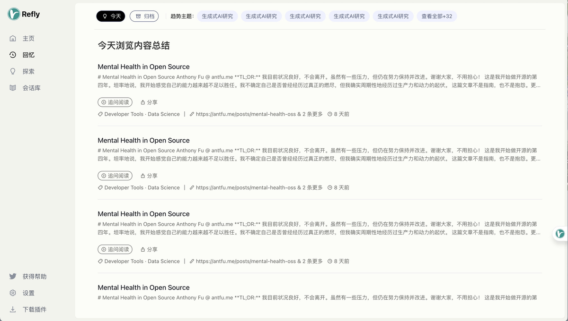Click 追问阅读 on second article

click(x=115, y=176)
